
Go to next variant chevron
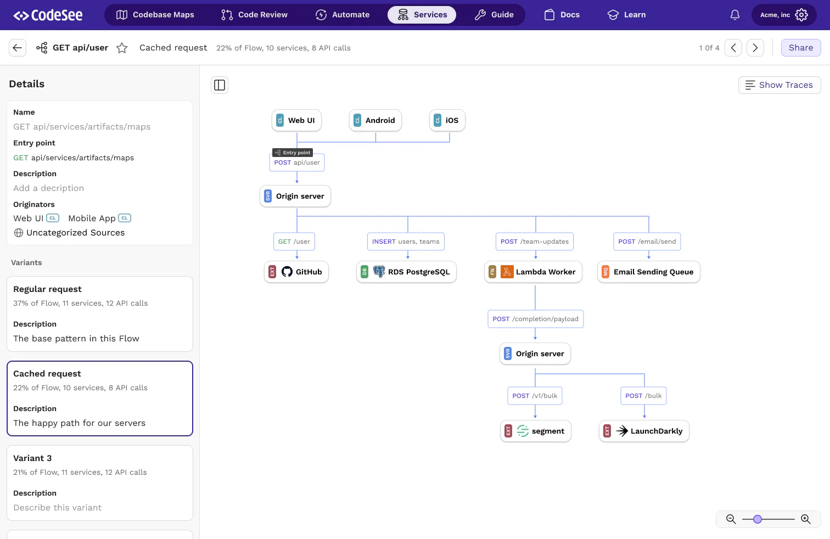coord(755,48)
